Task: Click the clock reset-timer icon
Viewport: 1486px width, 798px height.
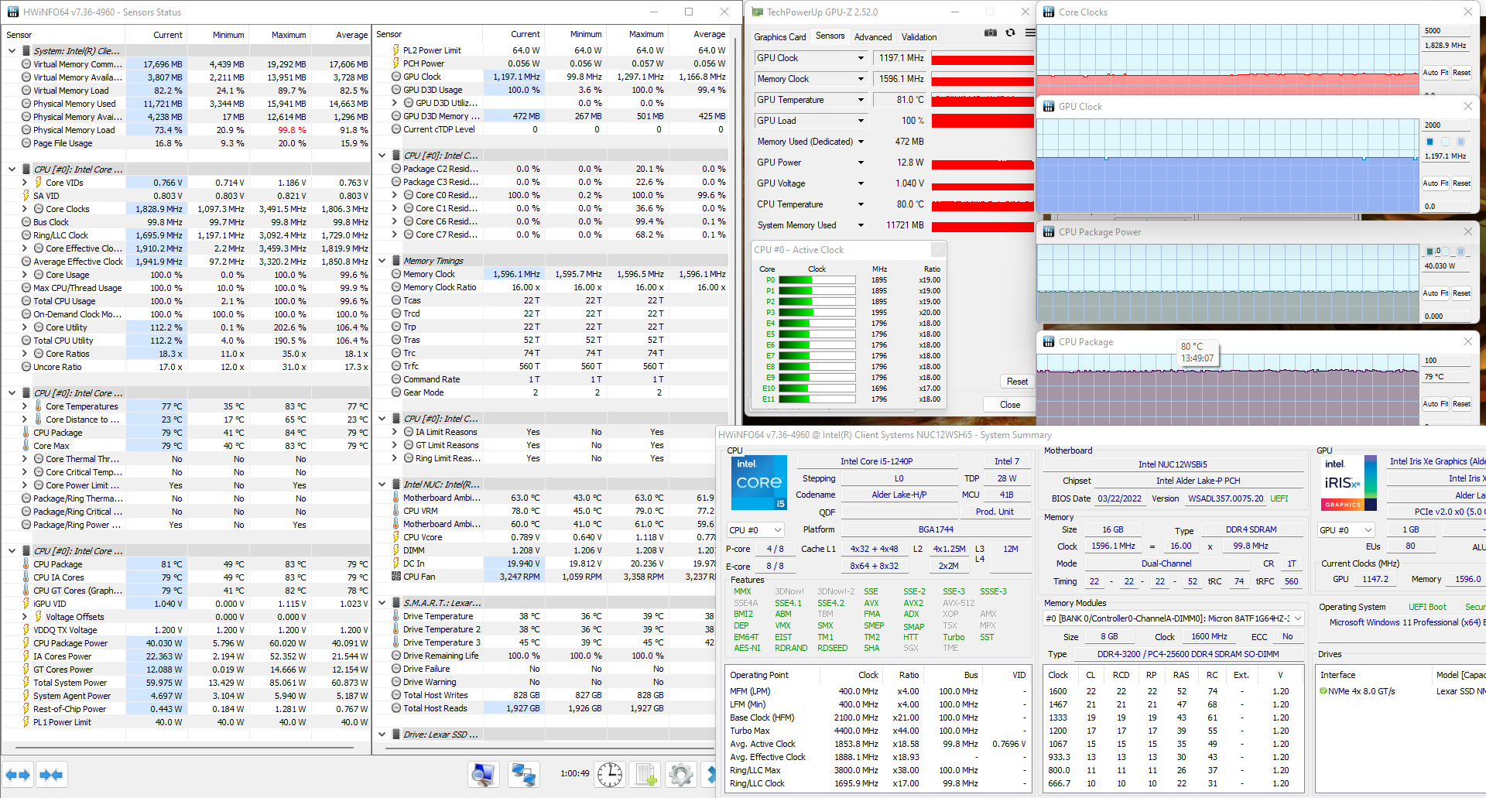Action: (610, 775)
